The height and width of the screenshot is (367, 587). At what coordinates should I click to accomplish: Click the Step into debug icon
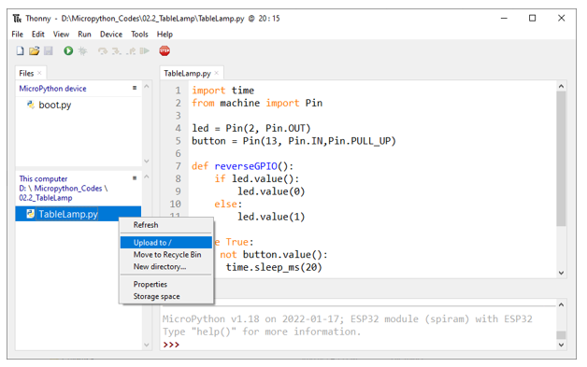[117, 50]
